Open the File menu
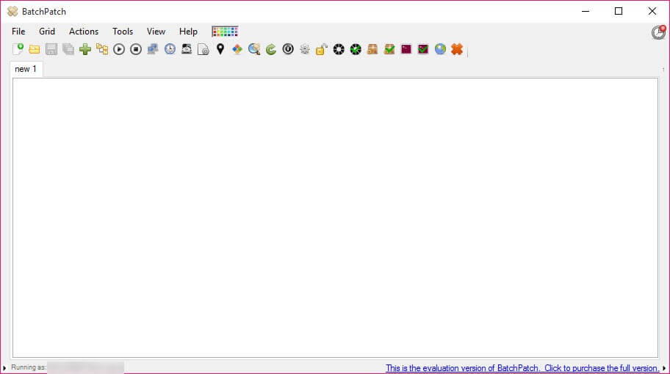670x374 pixels. (18, 31)
